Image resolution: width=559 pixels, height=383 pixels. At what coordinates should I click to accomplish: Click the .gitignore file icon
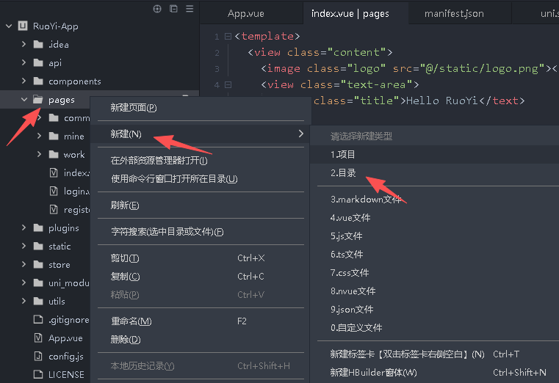click(38, 320)
